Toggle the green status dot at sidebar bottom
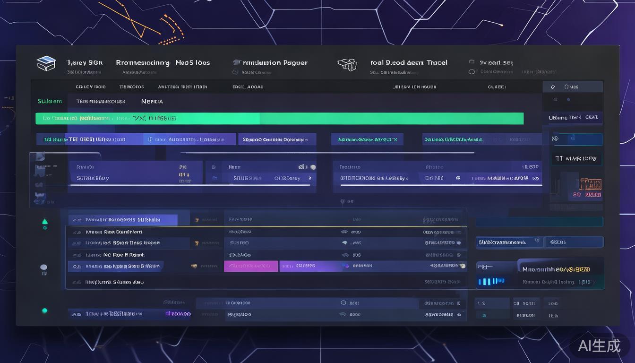Image resolution: width=635 pixels, height=363 pixels. (x=44, y=311)
